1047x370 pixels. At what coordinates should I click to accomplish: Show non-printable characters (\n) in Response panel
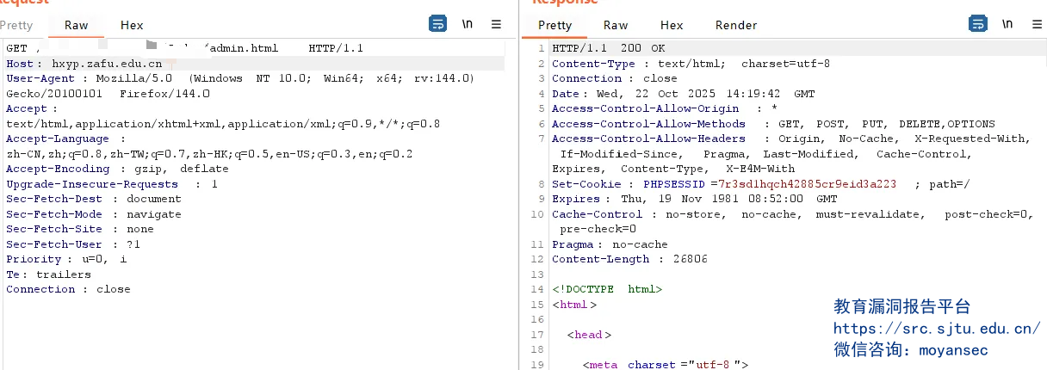point(1007,24)
